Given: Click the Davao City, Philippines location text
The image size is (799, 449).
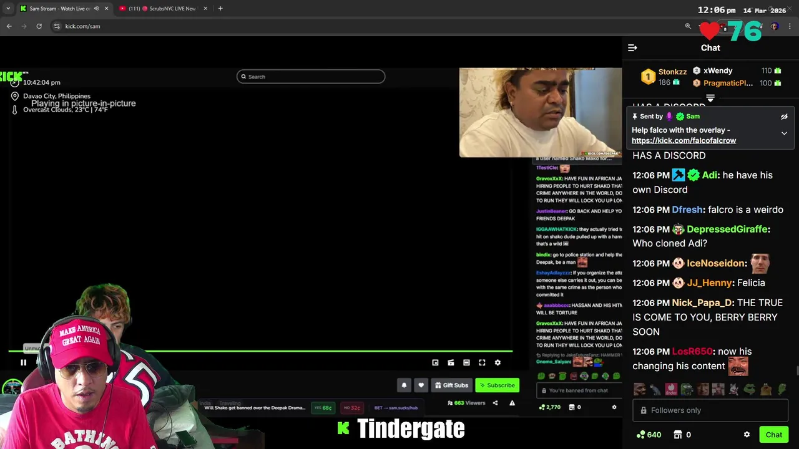Looking at the screenshot, I should tap(57, 96).
